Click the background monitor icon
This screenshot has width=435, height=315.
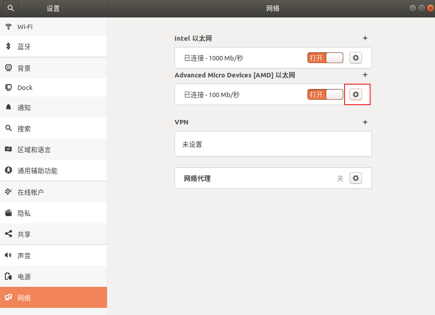coord(9,68)
